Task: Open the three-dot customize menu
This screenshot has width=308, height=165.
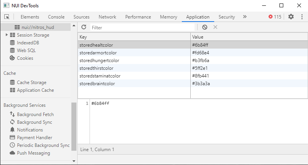Action: (x=302, y=17)
